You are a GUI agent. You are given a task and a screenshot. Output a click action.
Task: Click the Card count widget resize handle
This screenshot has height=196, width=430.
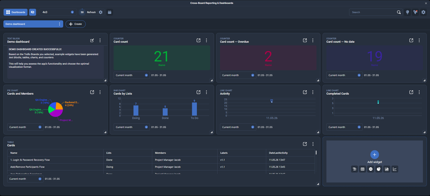click(x=212, y=80)
